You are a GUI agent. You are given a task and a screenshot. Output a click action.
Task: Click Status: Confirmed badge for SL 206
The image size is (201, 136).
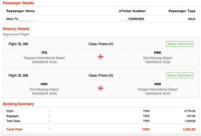click(180, 76)
